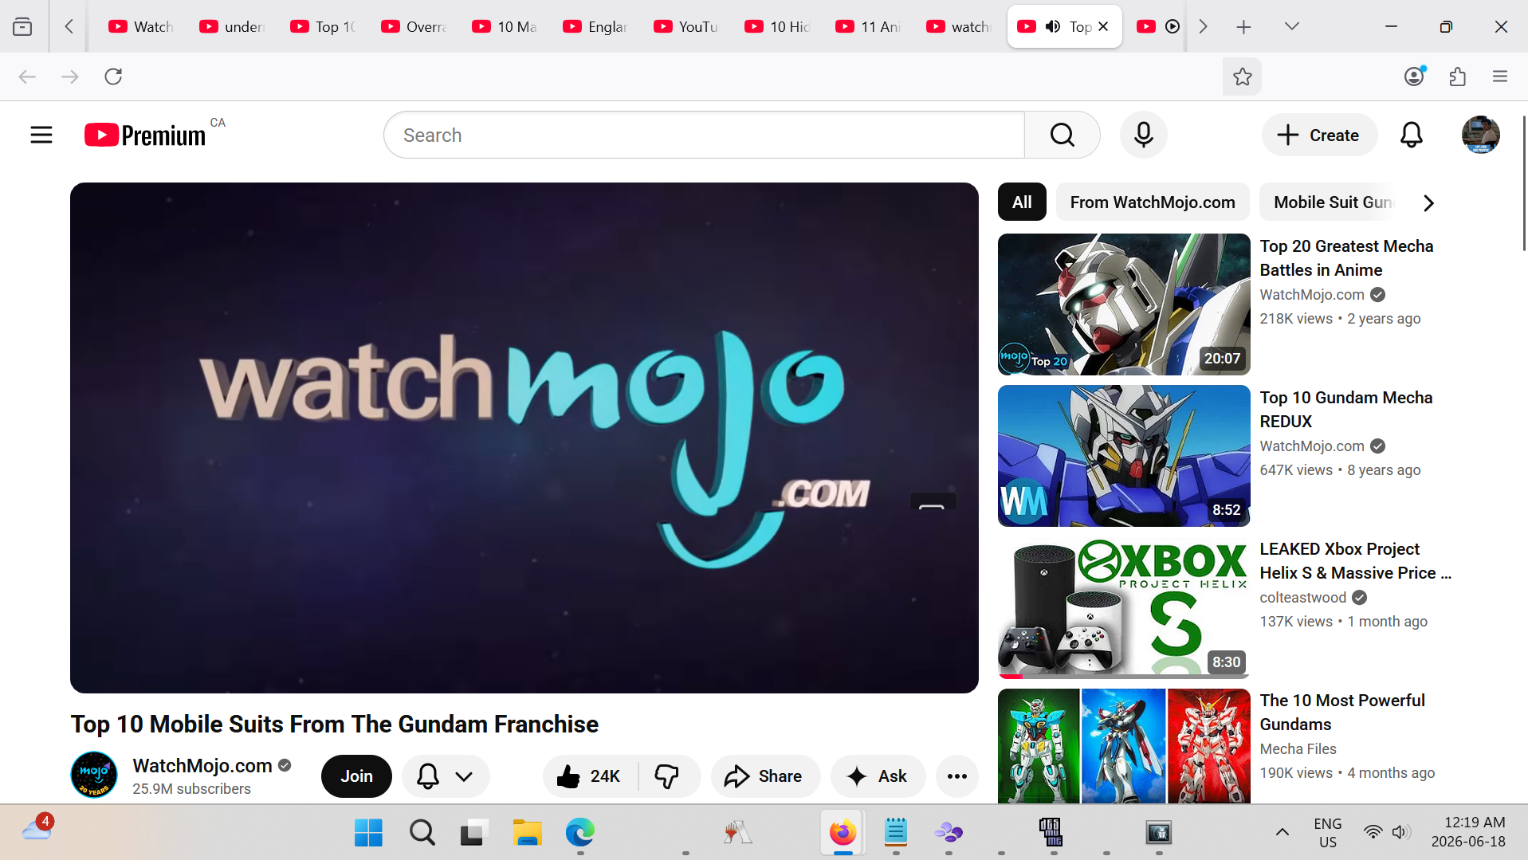Open the YouTube hamburger guide menu
Viewport: 1528px width, 860px height.
(41, 135)
